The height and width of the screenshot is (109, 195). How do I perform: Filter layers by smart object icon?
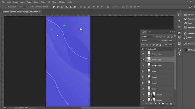[171, 37]
